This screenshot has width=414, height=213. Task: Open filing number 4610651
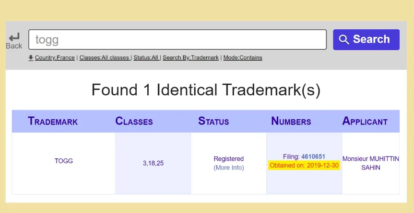313,157
